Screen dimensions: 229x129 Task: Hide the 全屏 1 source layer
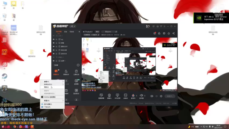54,61
